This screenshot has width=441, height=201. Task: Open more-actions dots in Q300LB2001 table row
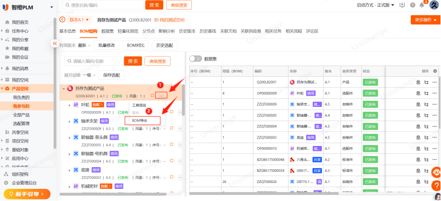(435, 82)
